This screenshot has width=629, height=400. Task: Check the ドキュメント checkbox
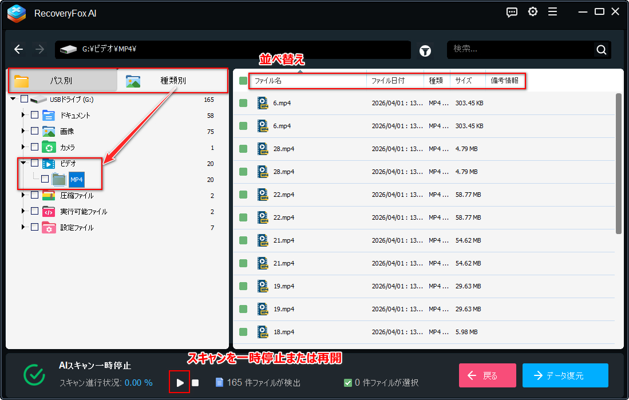34,115
